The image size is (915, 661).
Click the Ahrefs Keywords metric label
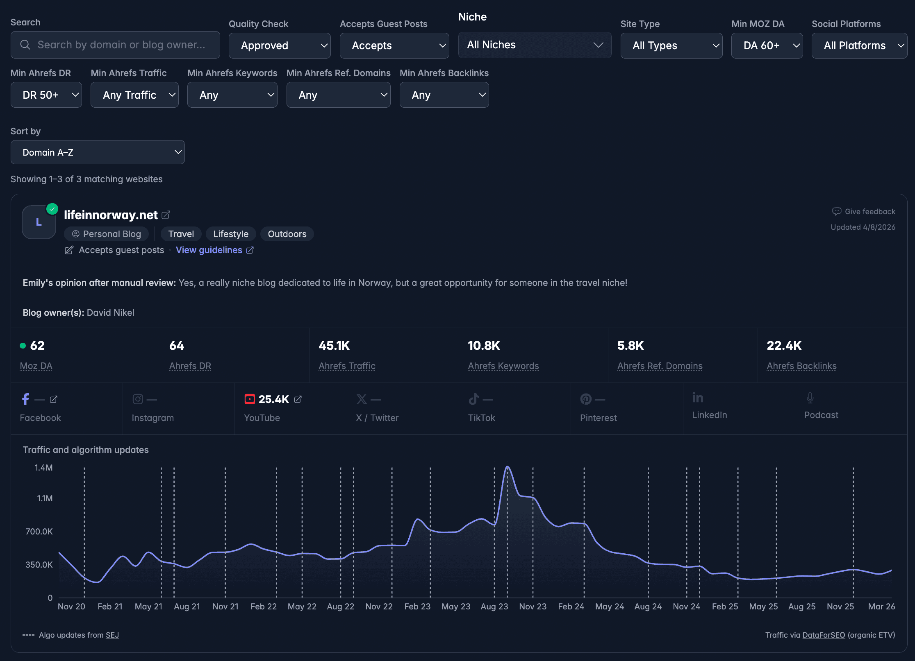click(503, 366)
